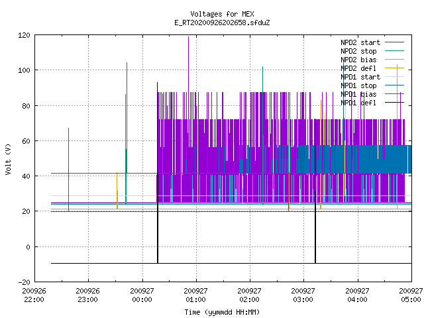Click the y-axis tick value 40
Screen dimensions: 424x318
coord(26,176)
